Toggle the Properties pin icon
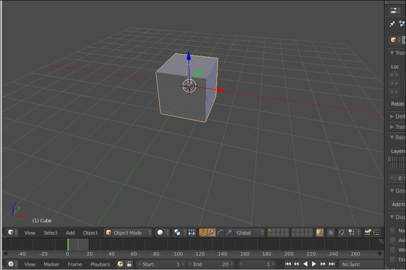Image resolution: width=406 pixels, height=270 pixels. click(392, 24)
